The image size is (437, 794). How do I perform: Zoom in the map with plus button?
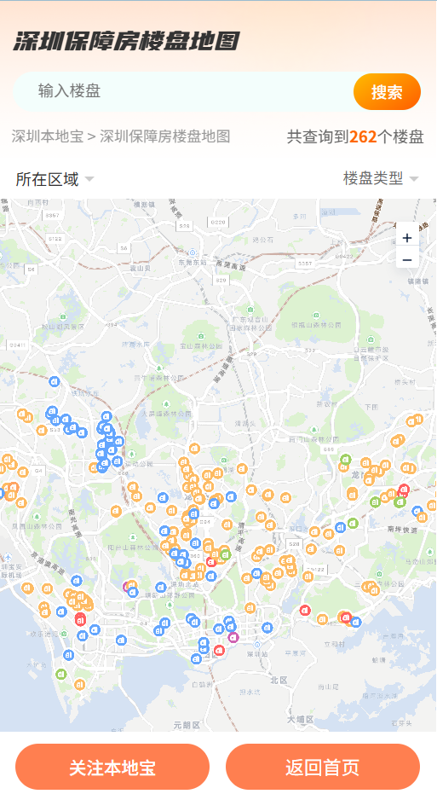(x=407, y=238)
